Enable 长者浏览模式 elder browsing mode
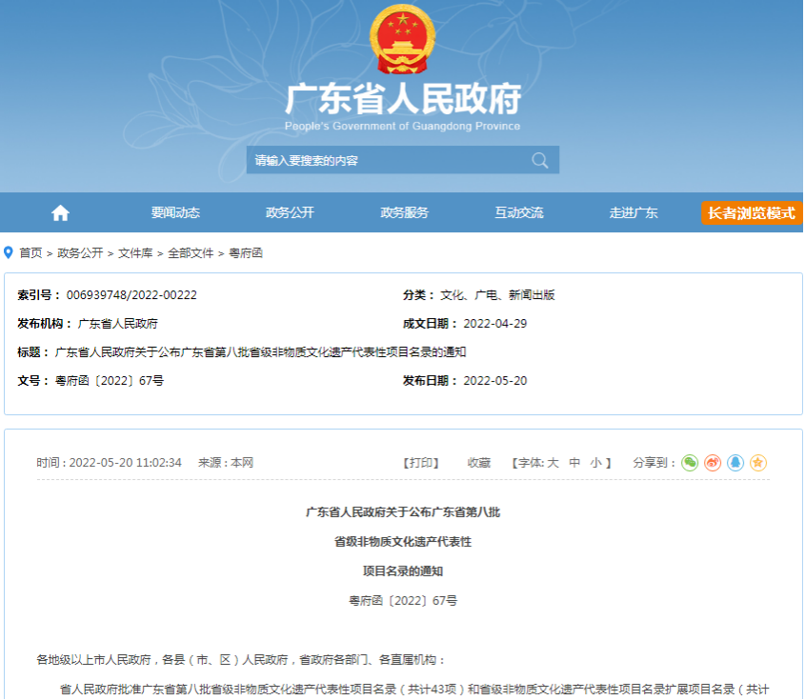The image size is (805, 700). [751, 213]
